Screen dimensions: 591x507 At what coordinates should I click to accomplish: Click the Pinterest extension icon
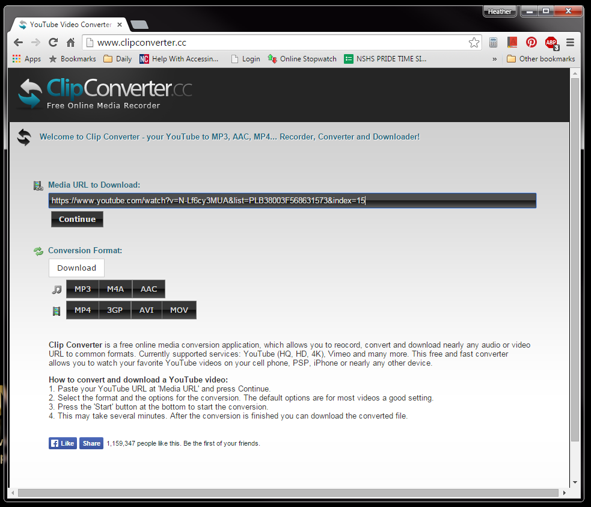click(x=531, y=43)
